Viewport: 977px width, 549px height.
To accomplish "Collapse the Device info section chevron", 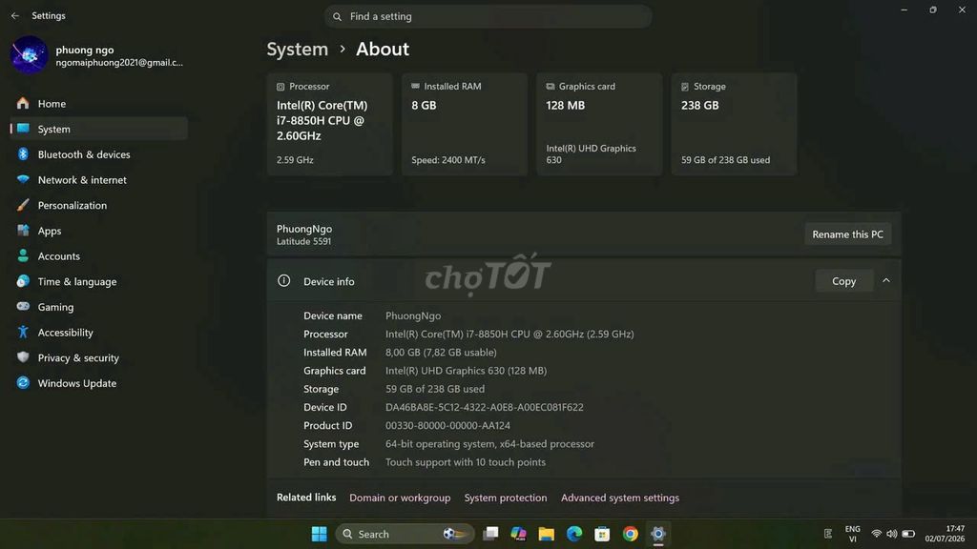I will (886, 281).
